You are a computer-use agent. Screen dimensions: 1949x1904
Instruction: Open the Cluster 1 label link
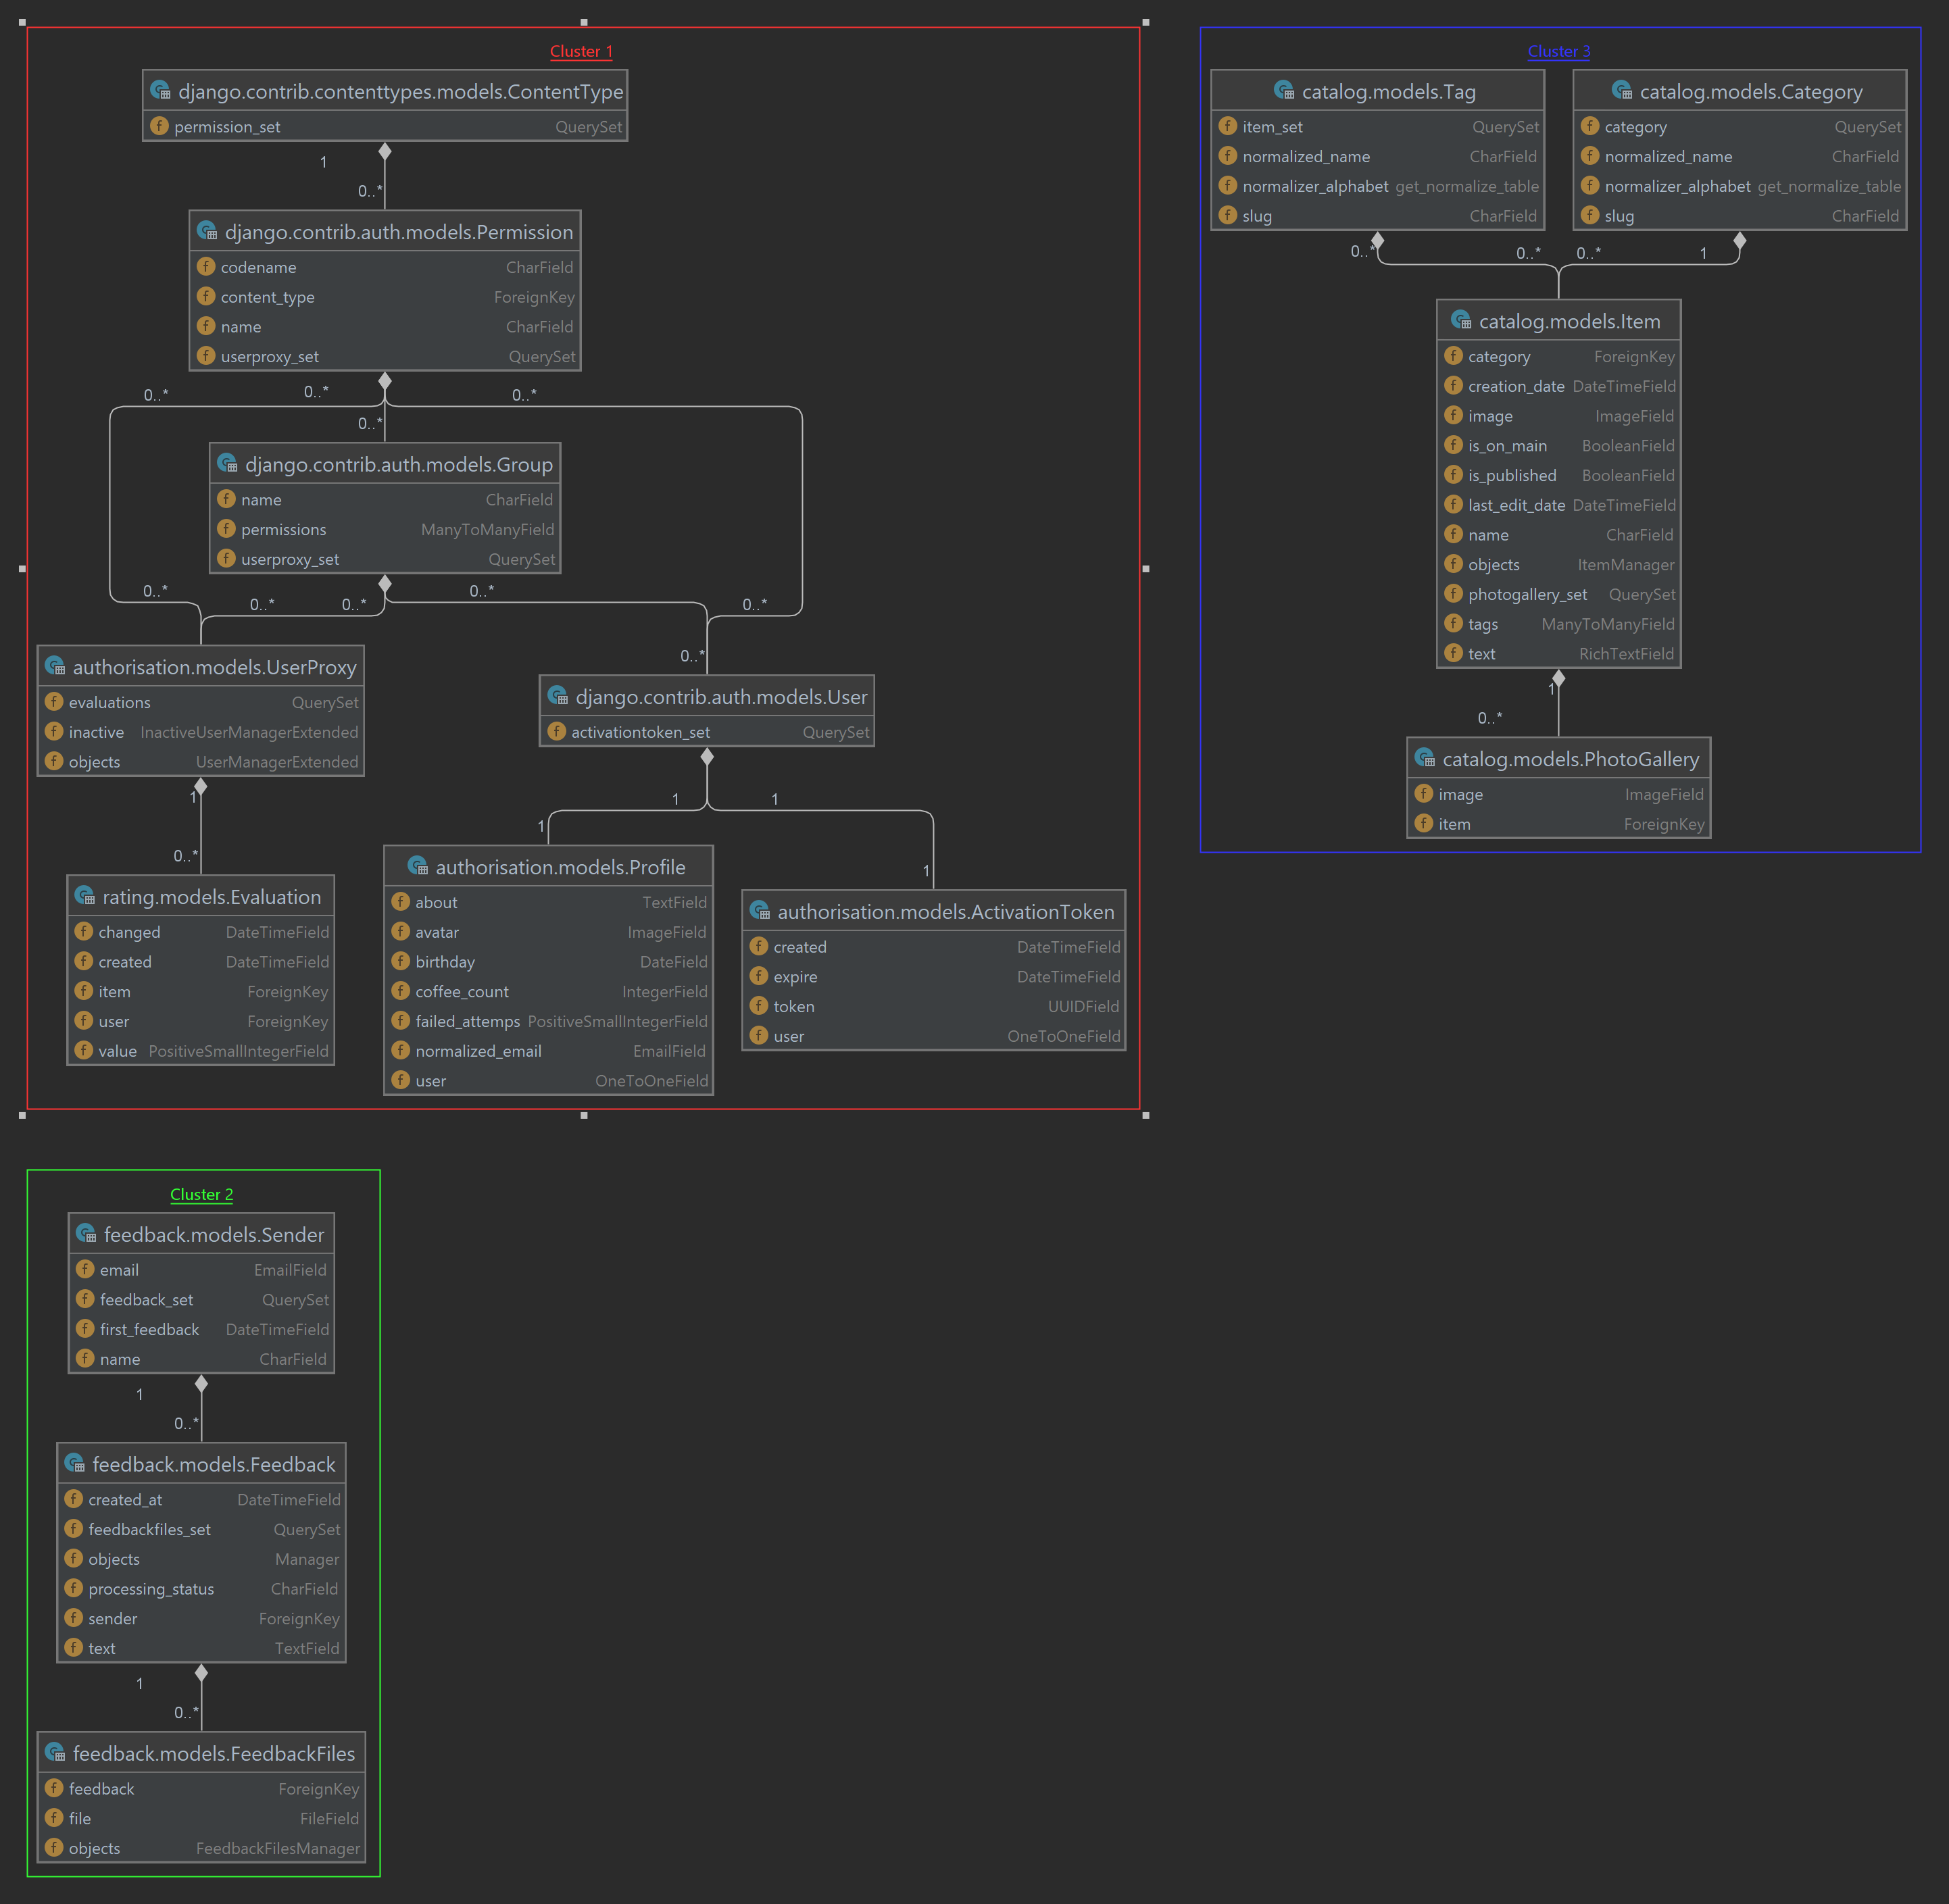[x=581, y=51]
